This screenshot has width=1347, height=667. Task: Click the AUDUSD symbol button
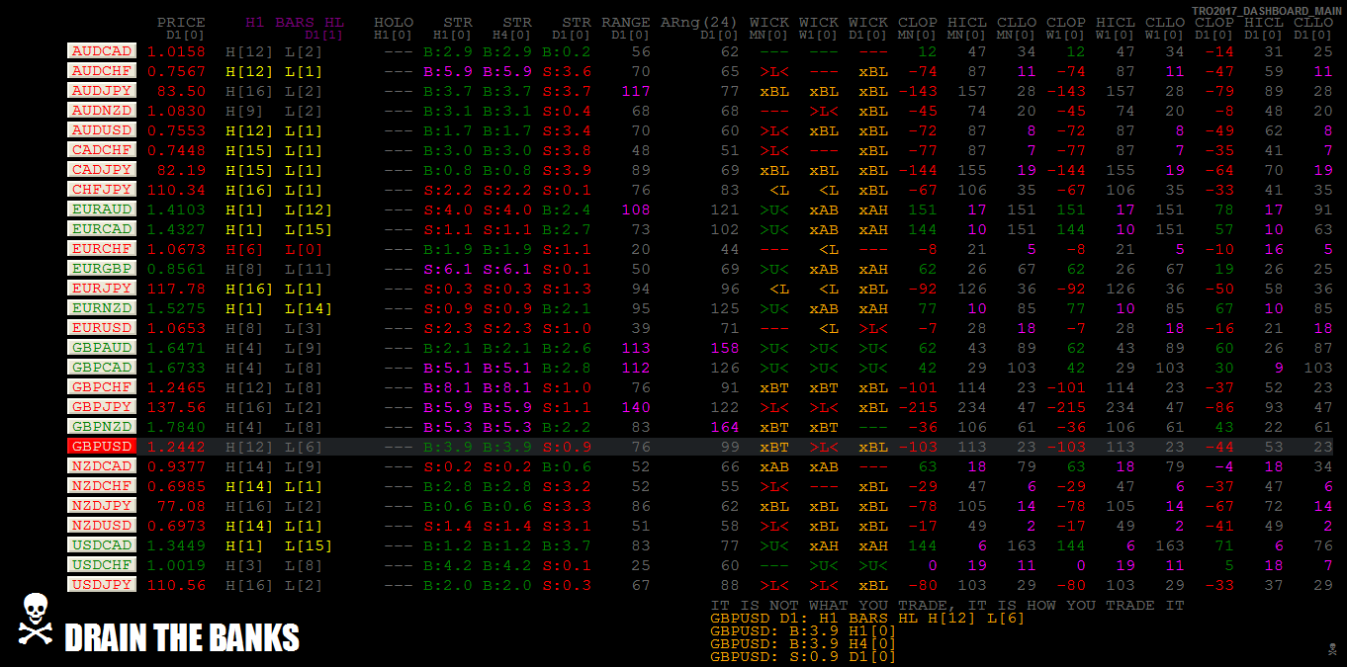coord(101,129)
